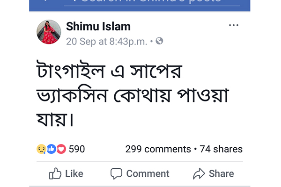Click the sad face reaction icon
281x187 pixels.
click(41, 149)
